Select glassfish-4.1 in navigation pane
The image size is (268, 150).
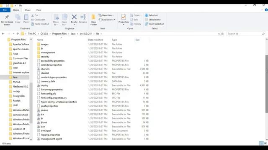coord(19,63)
